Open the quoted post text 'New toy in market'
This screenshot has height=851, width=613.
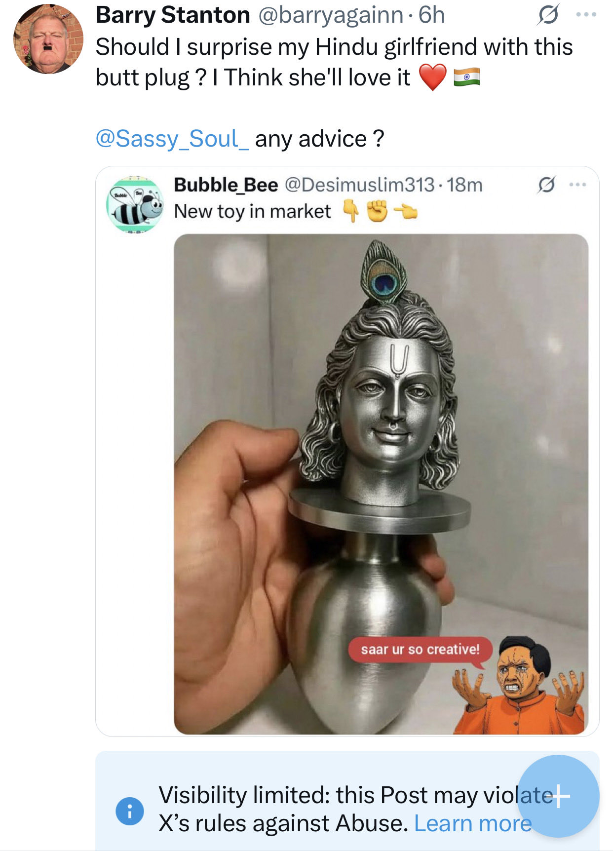point(252,211)
